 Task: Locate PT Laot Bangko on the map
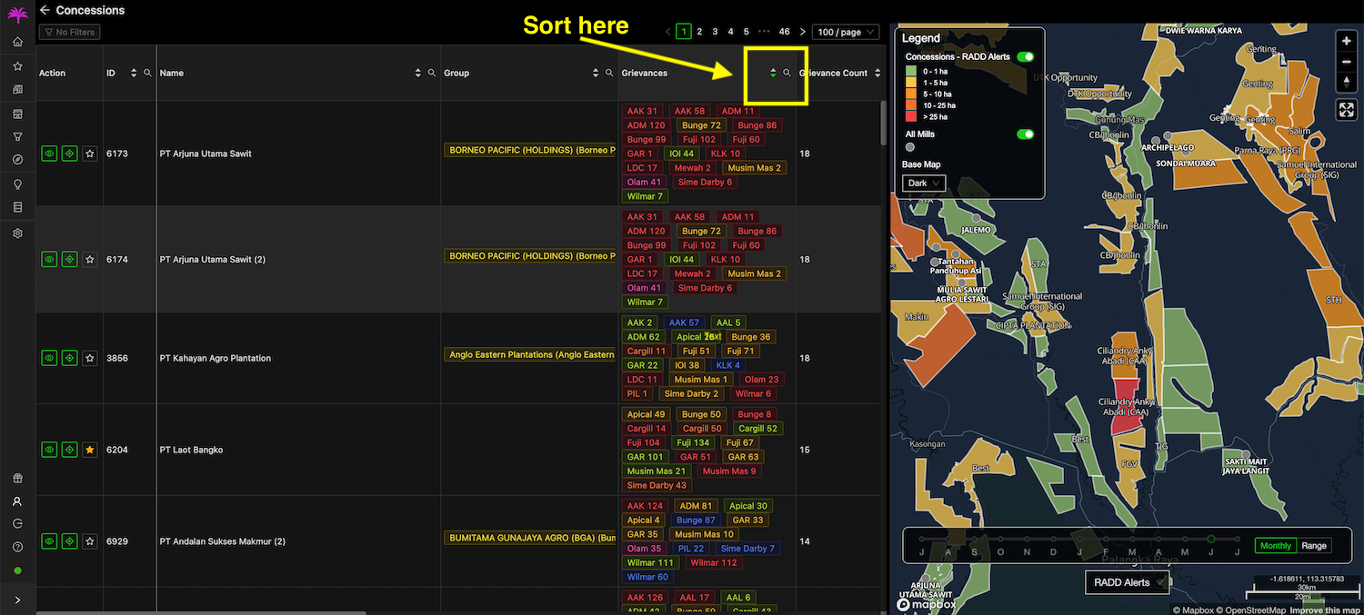(69, 450)
